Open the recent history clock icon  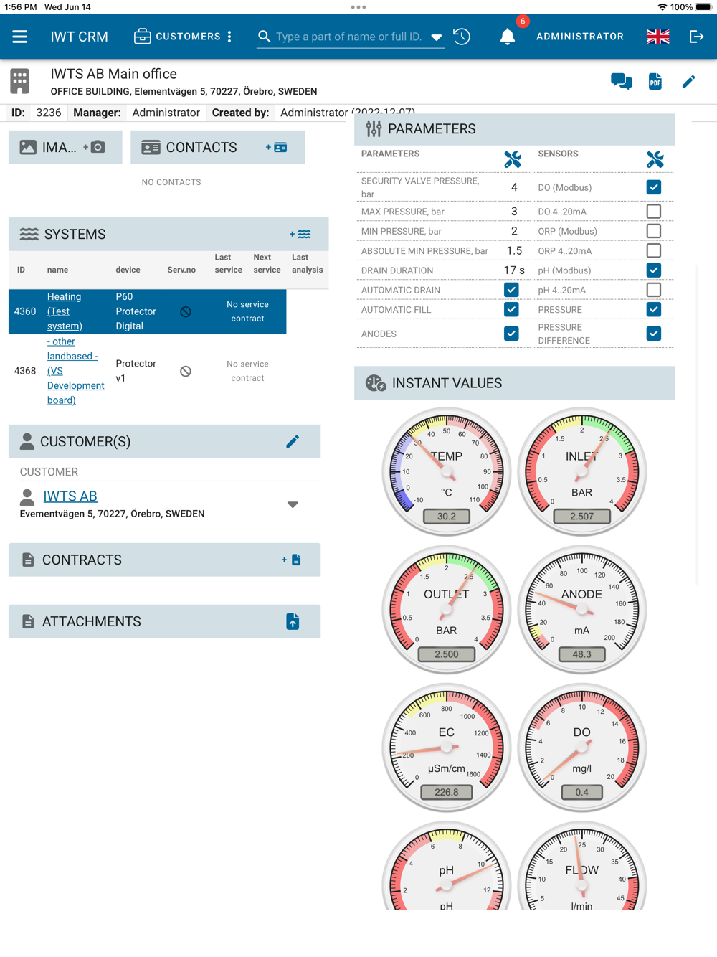pos(462,37)
